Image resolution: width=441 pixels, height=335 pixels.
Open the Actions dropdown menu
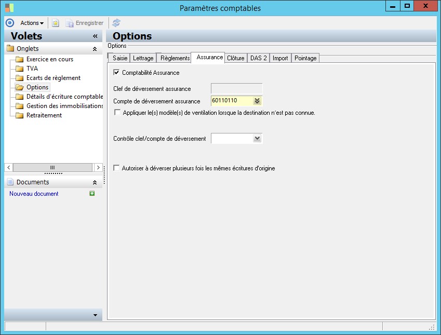[32, 23]
